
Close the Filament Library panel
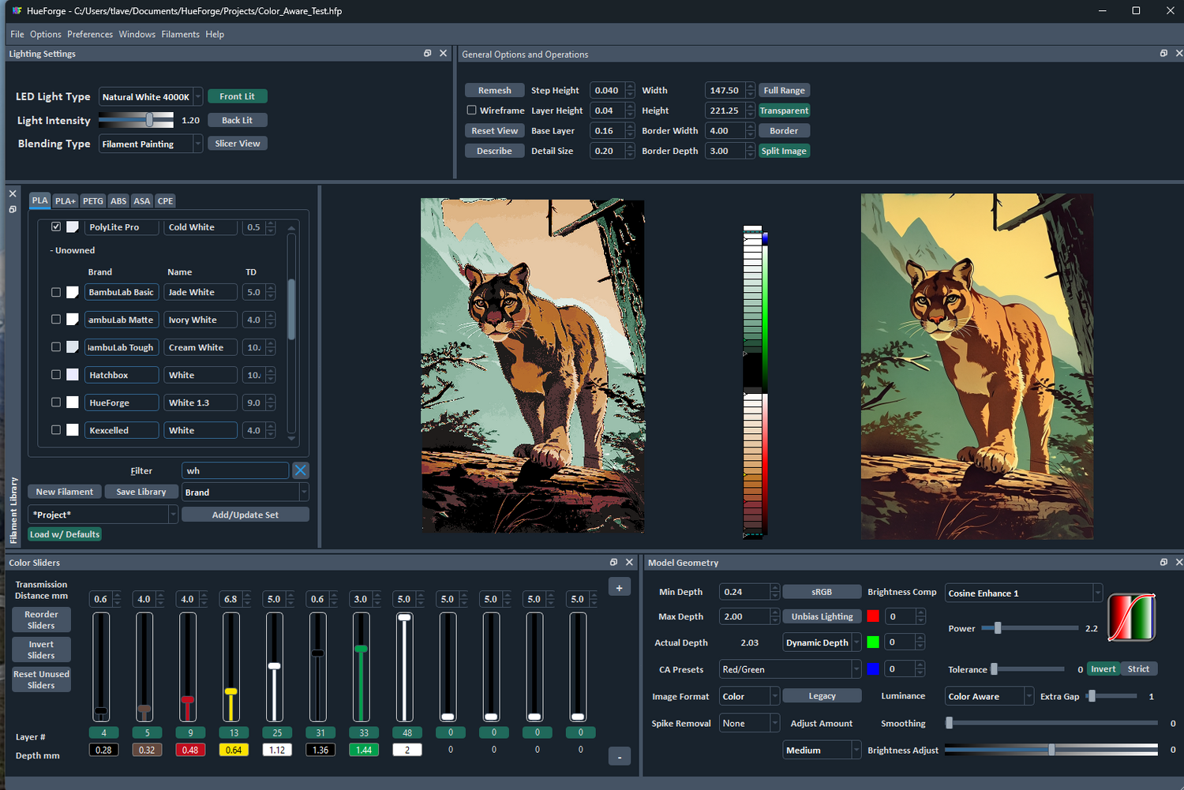pyautogui.click(x=13, y=193)
